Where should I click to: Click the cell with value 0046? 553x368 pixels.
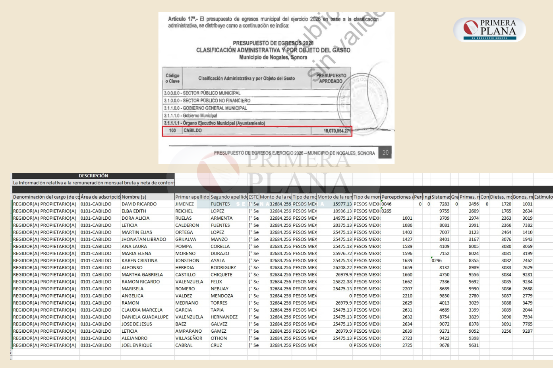point(387,204)
